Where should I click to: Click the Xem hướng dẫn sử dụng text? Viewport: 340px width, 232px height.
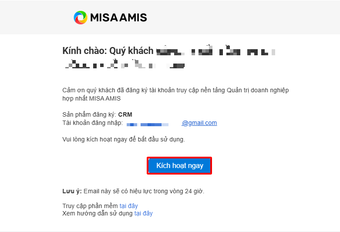click(x=98, y=213)
